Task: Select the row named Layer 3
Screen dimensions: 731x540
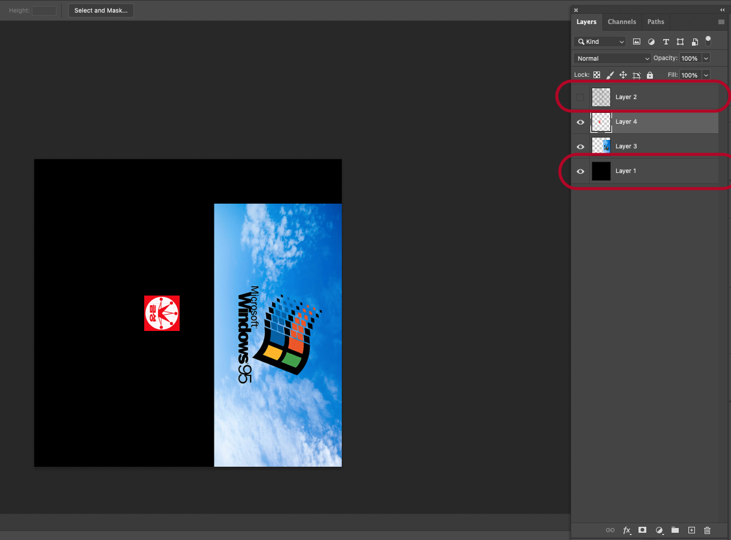Action: (x=645, y=147)
